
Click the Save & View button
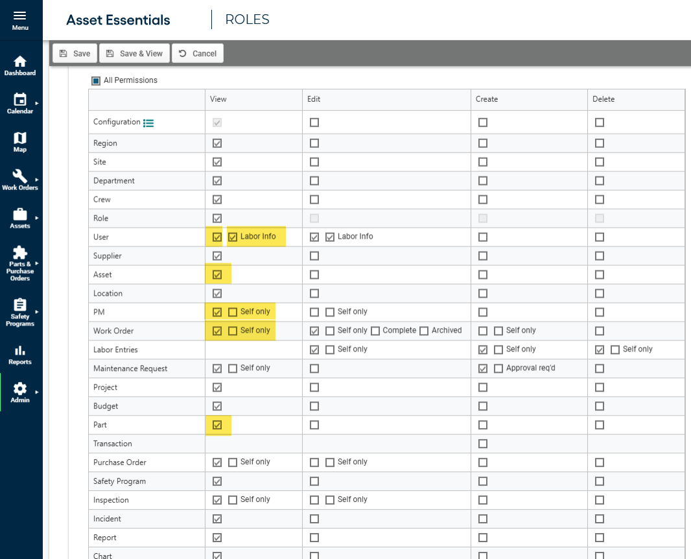click(x=134, y=53)
